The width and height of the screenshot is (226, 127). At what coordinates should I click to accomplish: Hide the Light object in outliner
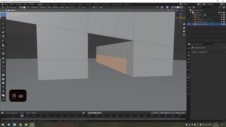pyautogui.click(x=221, y=17)
